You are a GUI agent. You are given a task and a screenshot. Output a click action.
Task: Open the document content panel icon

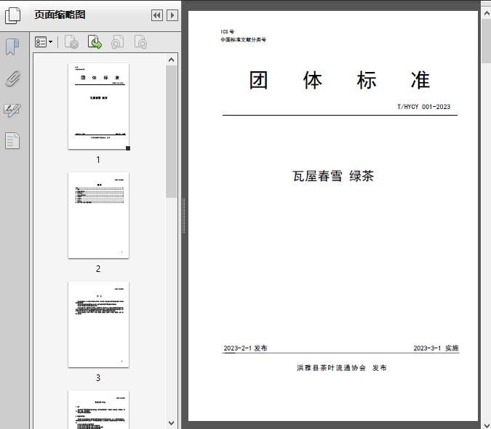click(x=12, y=140)
